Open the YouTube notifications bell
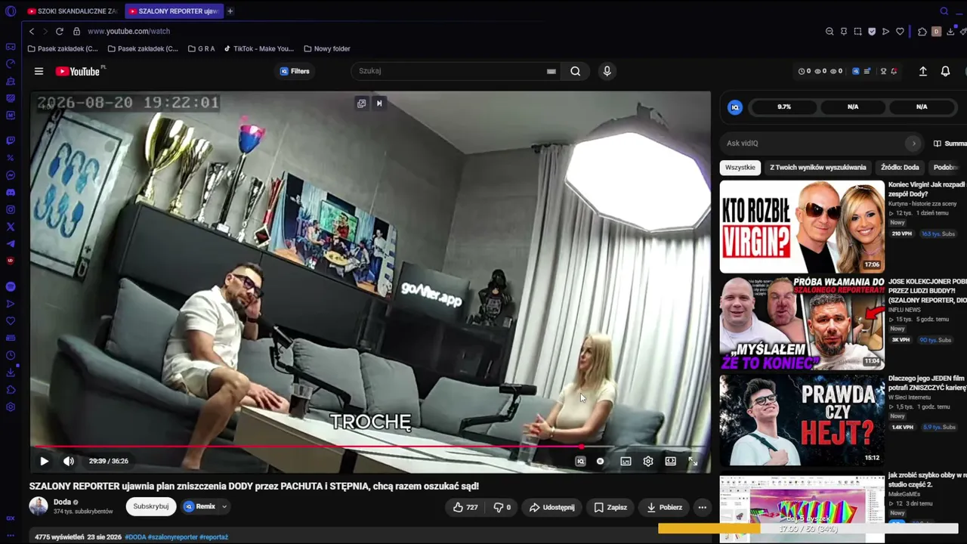The height and width of the screenshot is (544, 967). tap(945, 71)
